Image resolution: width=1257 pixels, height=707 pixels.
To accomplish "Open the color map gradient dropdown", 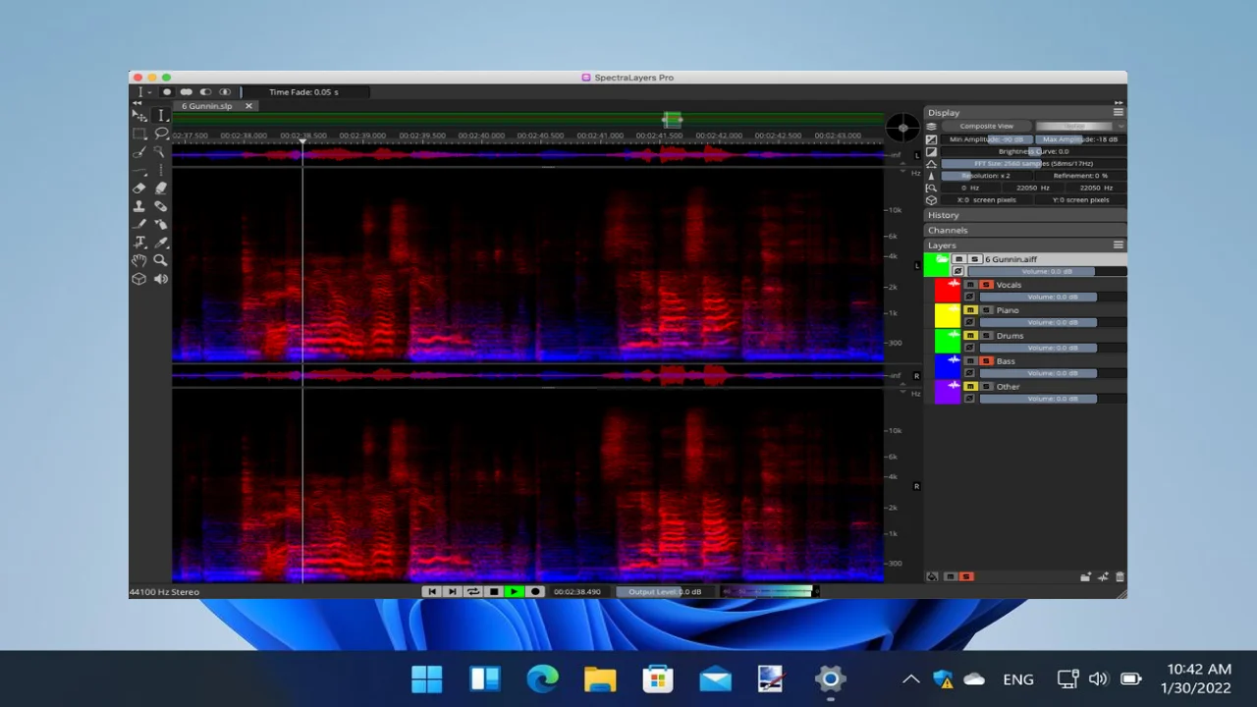I will pos(1080,126).
